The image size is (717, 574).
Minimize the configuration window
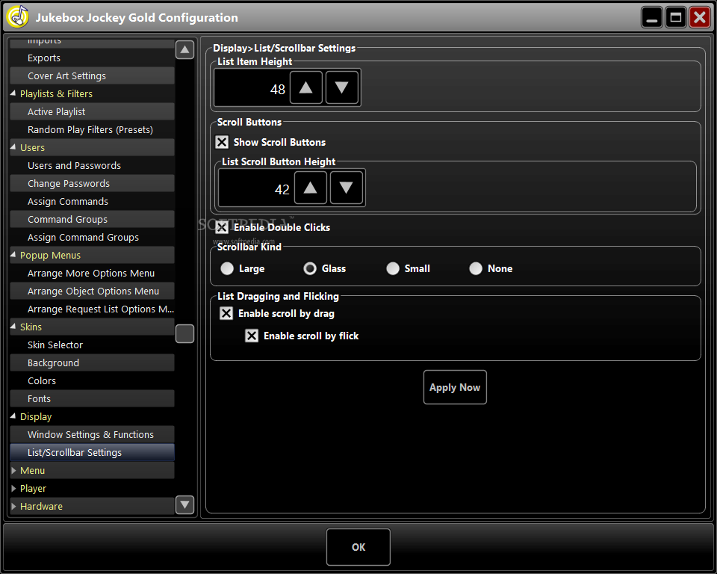(x=651, y=17)
